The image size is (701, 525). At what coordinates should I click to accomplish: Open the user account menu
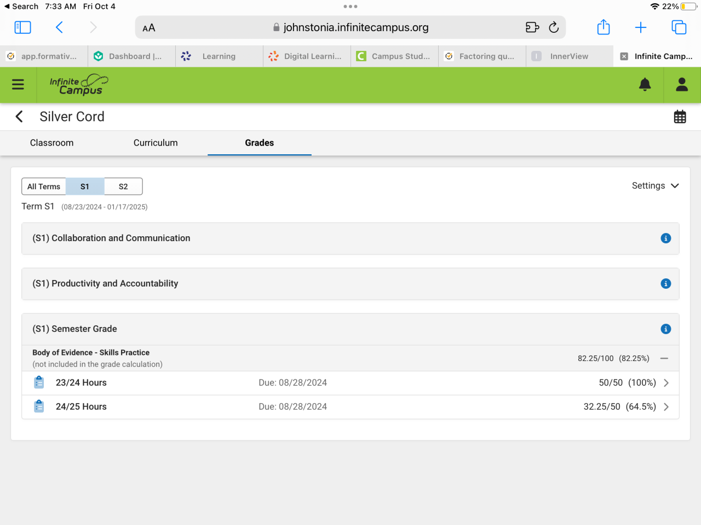[x=682, y=84]
